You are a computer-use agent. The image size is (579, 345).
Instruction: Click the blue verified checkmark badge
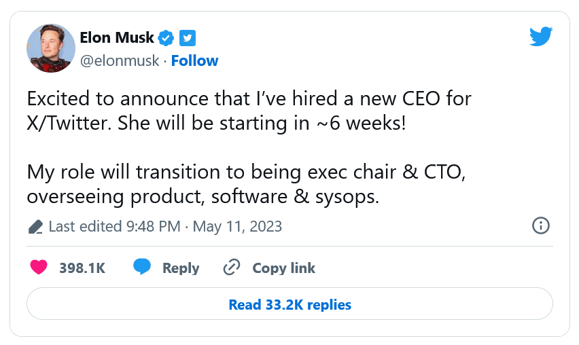click(166, 37)
